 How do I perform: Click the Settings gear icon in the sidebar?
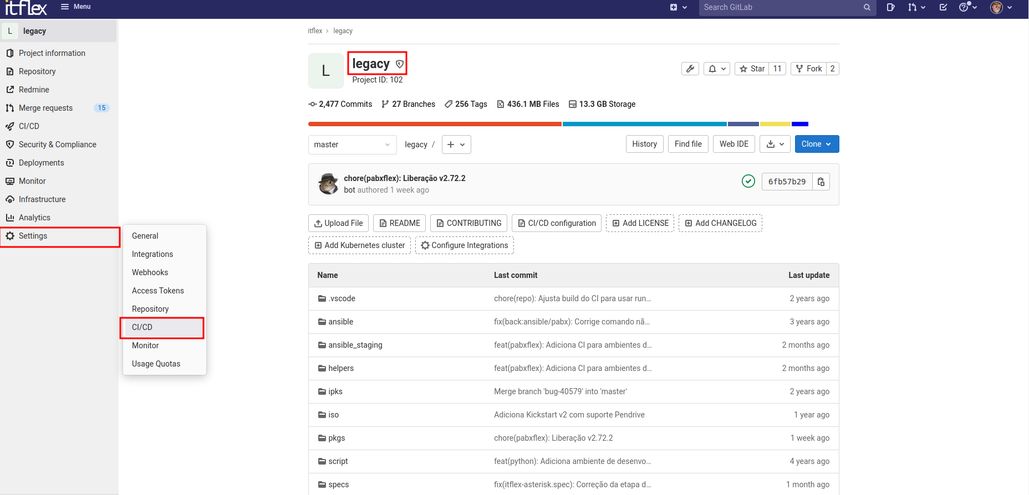(x=10, y=236)
